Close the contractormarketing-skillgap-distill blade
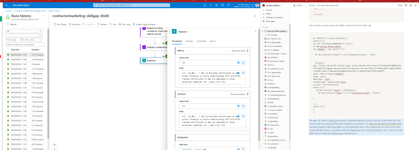The image size is (419, 150). point(255,16)
